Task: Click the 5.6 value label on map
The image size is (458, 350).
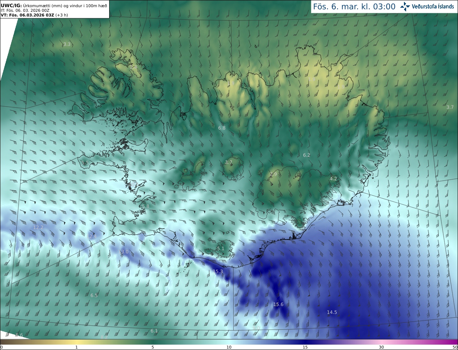Action: pos(19,335)
